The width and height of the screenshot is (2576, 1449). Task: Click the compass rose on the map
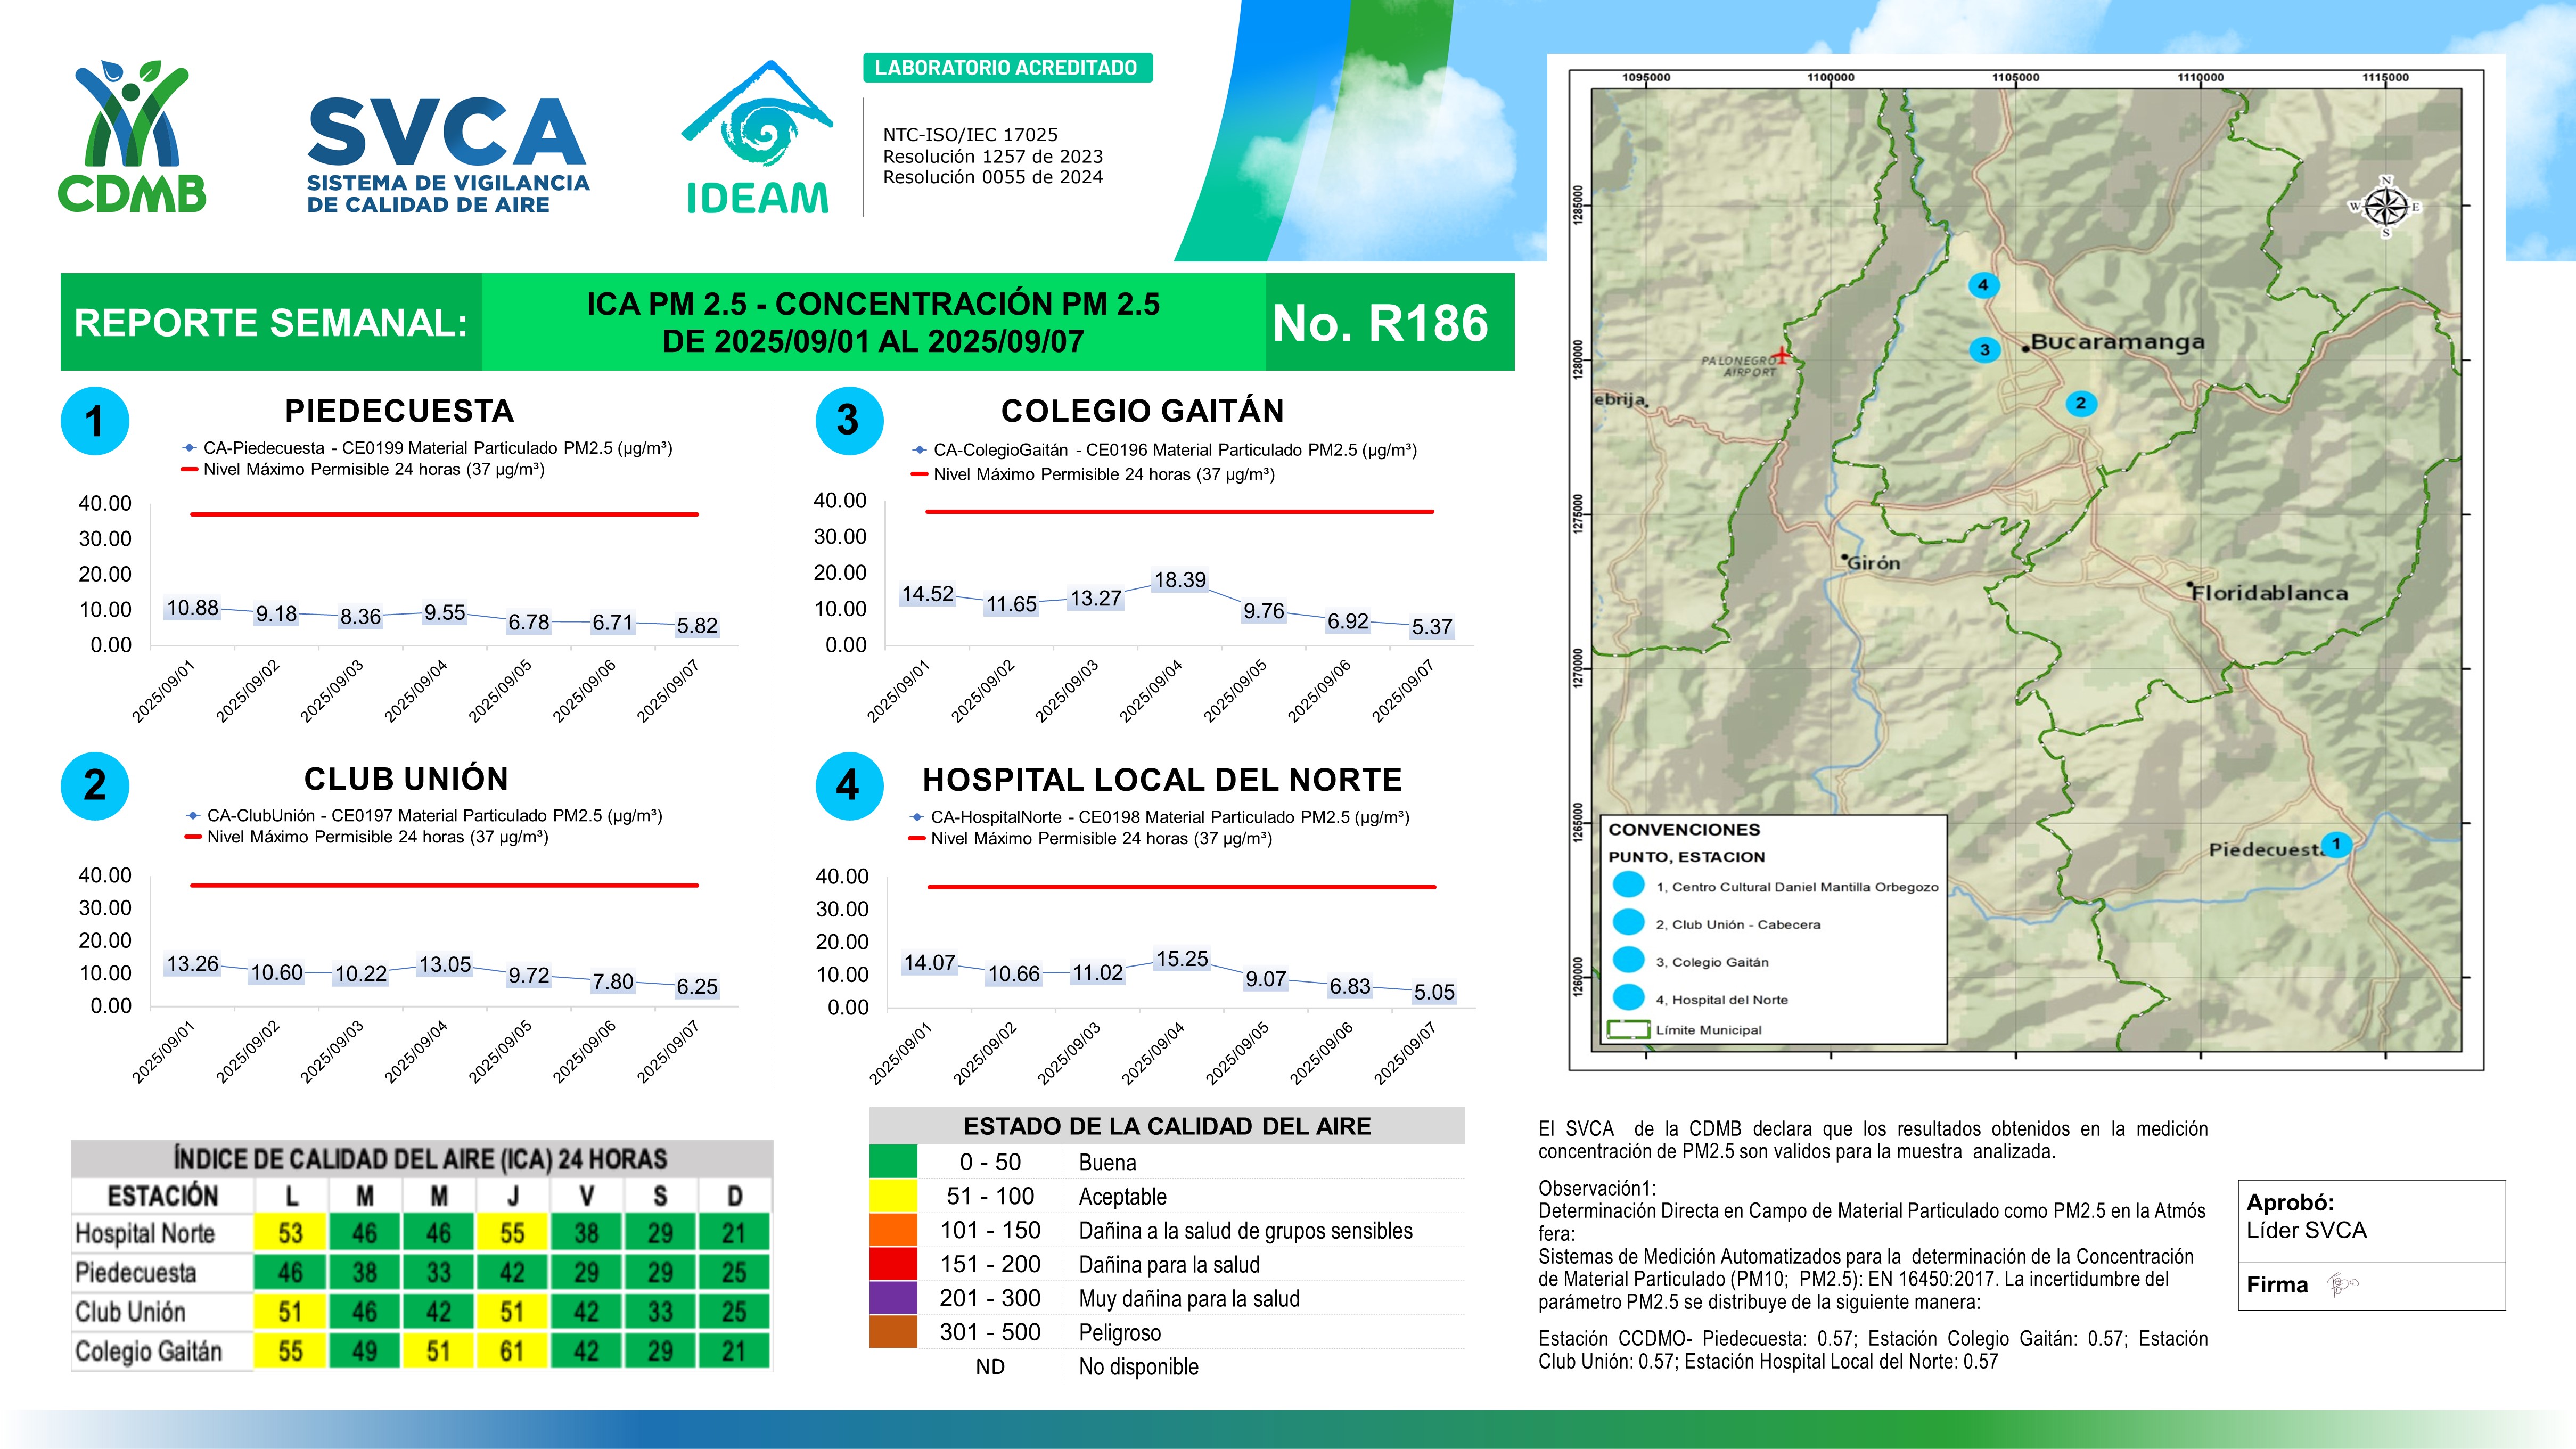click(2385, 207)
